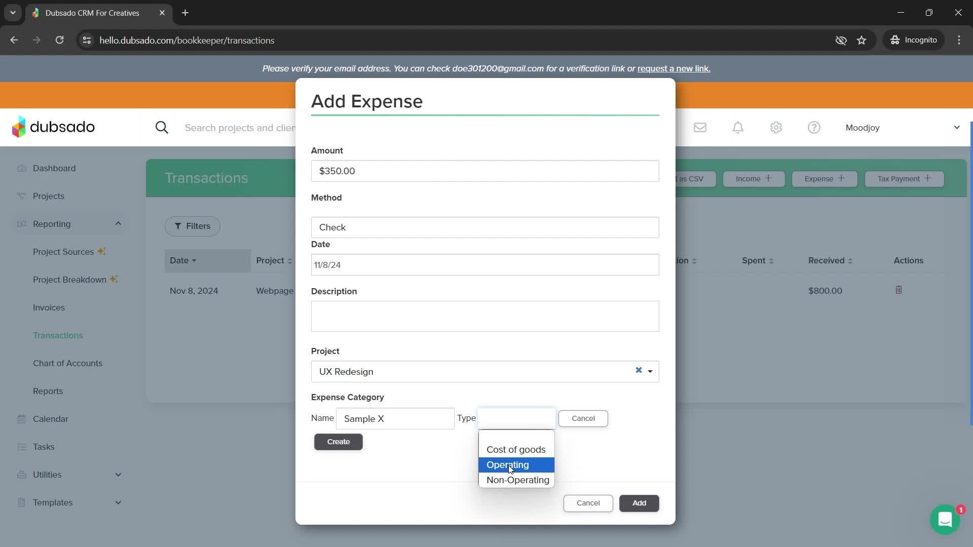The width and height of the screenshot is (973, 547).
Task: Open Reports page
Action: [x=48, y=391]
